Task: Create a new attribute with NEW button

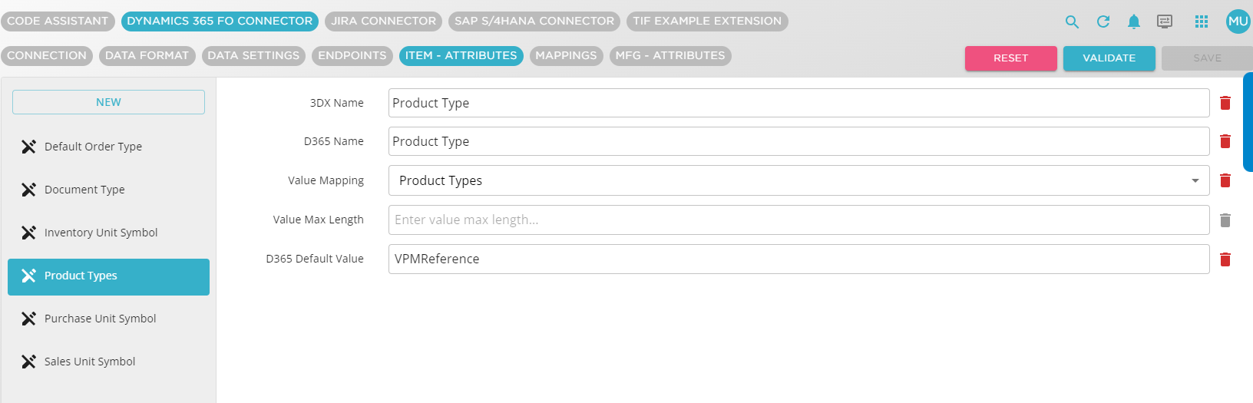Action: 108,102
